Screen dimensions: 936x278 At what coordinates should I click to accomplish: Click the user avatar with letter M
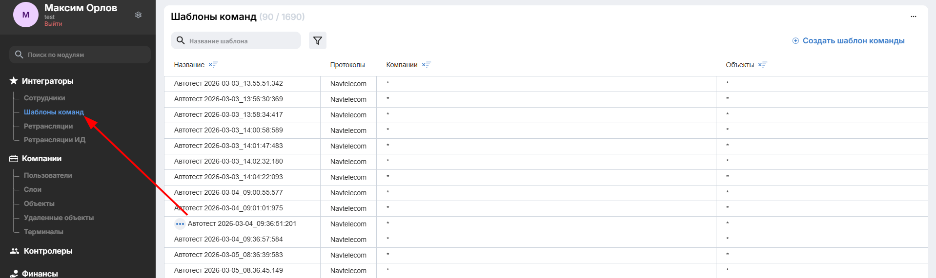pyautogui.click(x=26, y=15)
